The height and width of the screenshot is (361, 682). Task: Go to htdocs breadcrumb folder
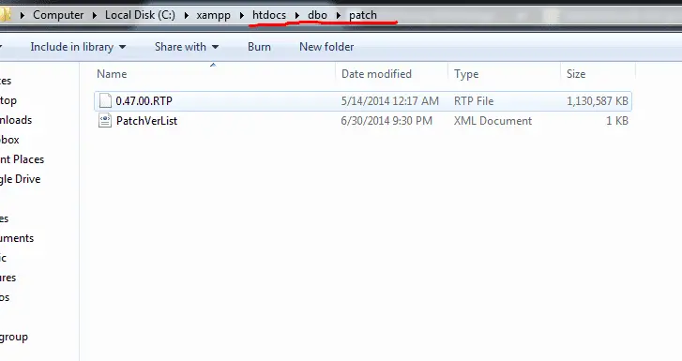click(x=269, y=15)
